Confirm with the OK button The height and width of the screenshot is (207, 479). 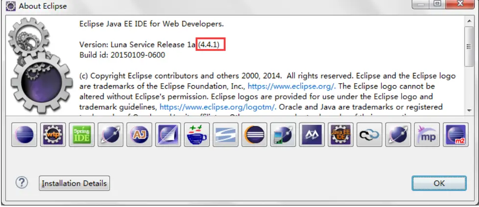coord(439,183)
